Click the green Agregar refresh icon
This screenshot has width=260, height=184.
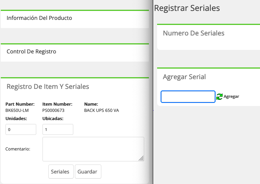219,96
